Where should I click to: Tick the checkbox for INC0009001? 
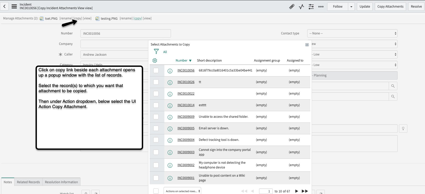(156, 178)
